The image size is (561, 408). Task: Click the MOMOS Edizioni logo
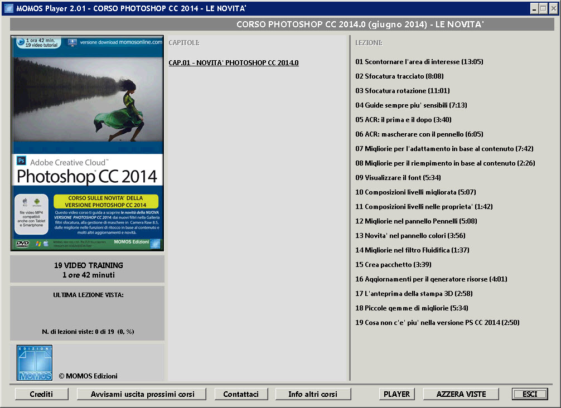35,363
